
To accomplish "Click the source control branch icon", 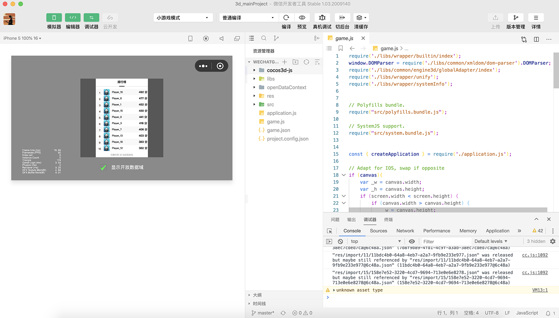I will click(276, 38).
